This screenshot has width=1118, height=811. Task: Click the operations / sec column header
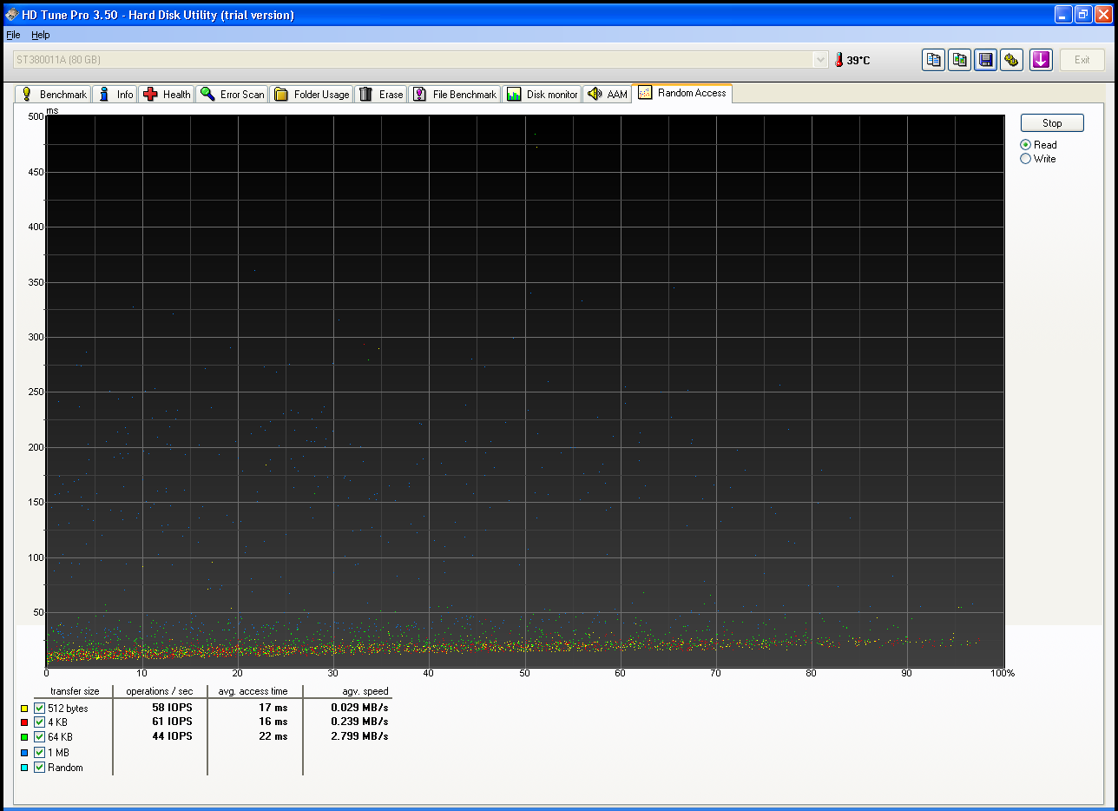(161, 691)
